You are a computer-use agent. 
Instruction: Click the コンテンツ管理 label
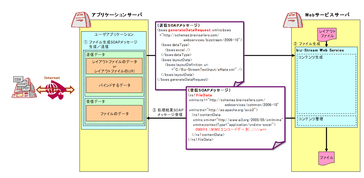(310, 119)
